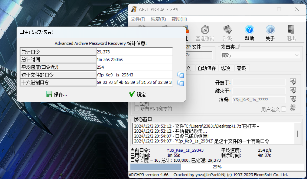Click the 254 p/s average speed value
Screen dimensions: 307x179
pos(265,150)
